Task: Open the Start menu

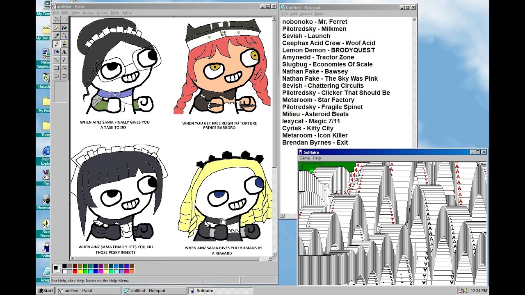Action: pyautogui.click(x=46, y=290)
